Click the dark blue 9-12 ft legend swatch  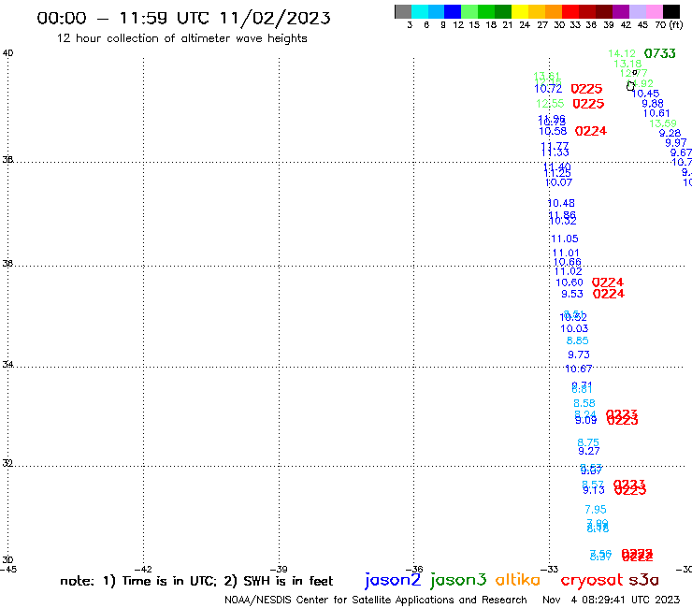click(x=453, y=11)
